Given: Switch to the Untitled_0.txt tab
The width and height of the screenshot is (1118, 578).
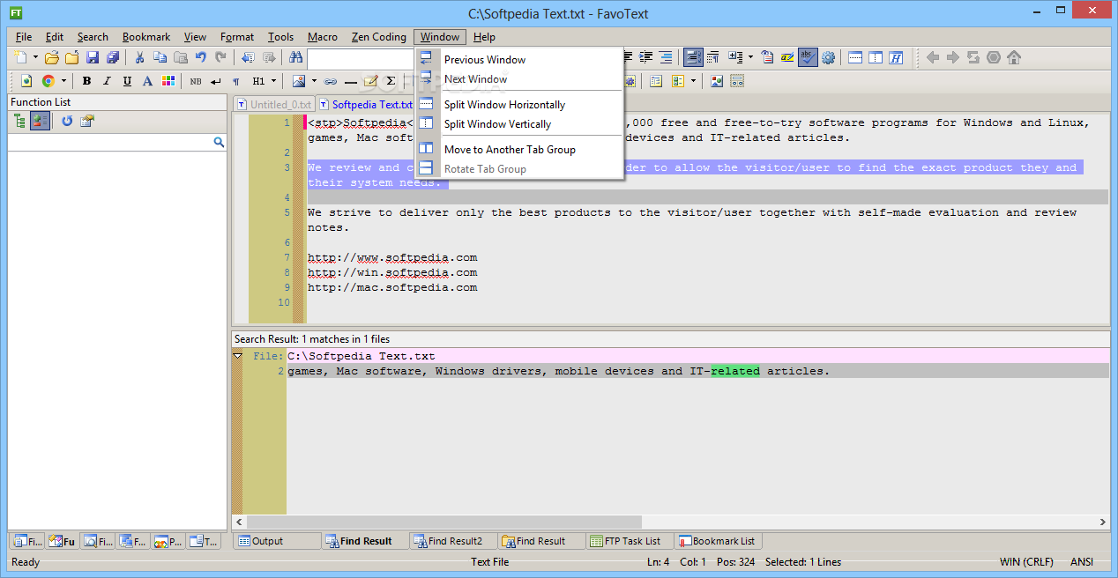Looking at the screenshot, I should [274, 104].
